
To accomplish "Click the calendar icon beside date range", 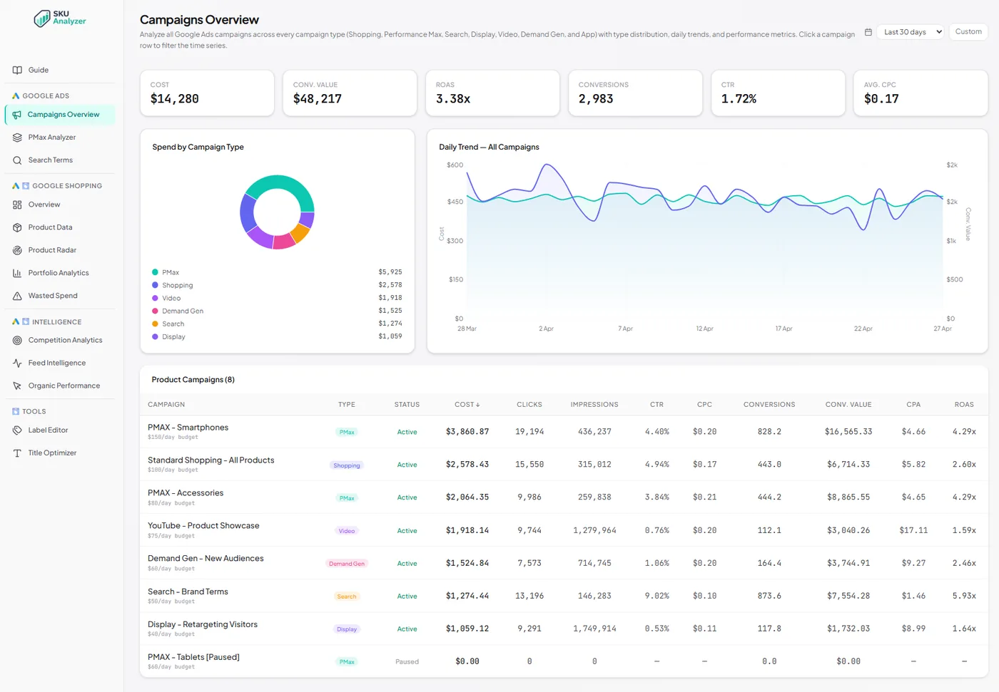I will tap(868, 32).
